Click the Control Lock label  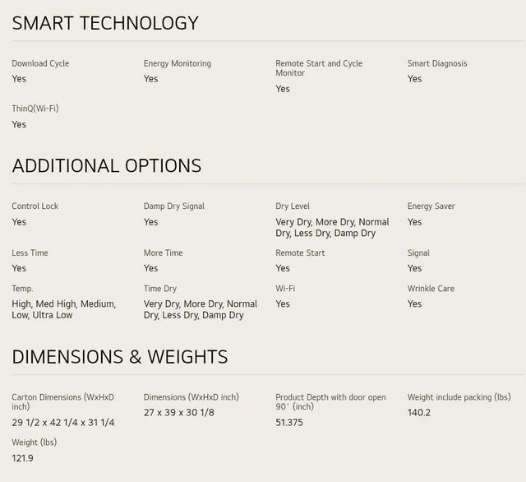click(x=35, y=206)
